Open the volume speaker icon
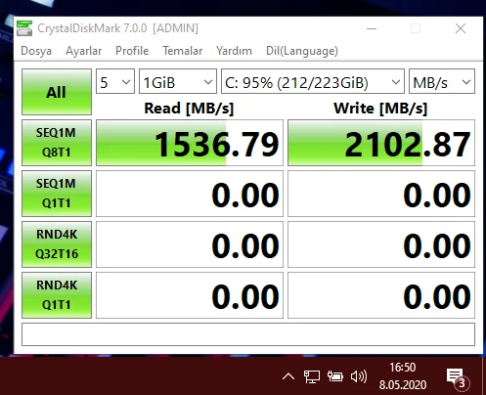The height and width of the screenshot is (395, 486). [x=359, y=376]
